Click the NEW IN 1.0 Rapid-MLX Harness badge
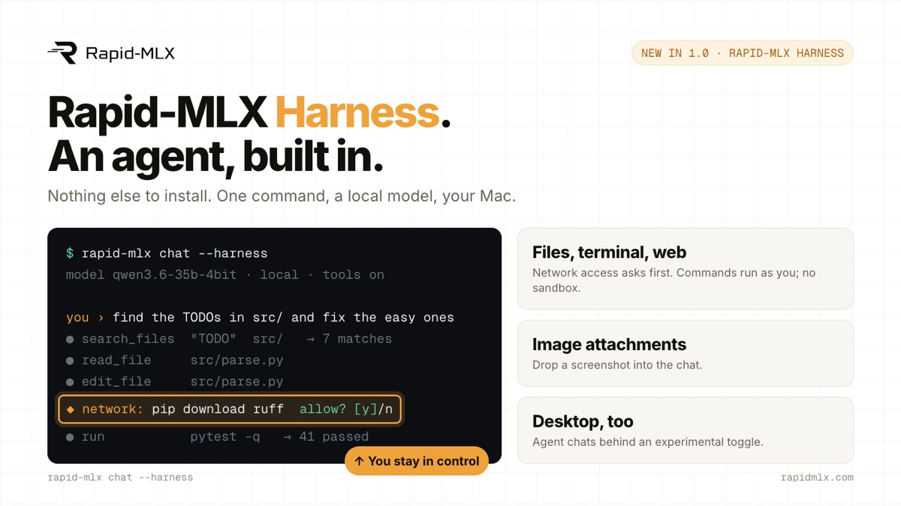Viewport: 901px width, 506px height. point(742,53)
